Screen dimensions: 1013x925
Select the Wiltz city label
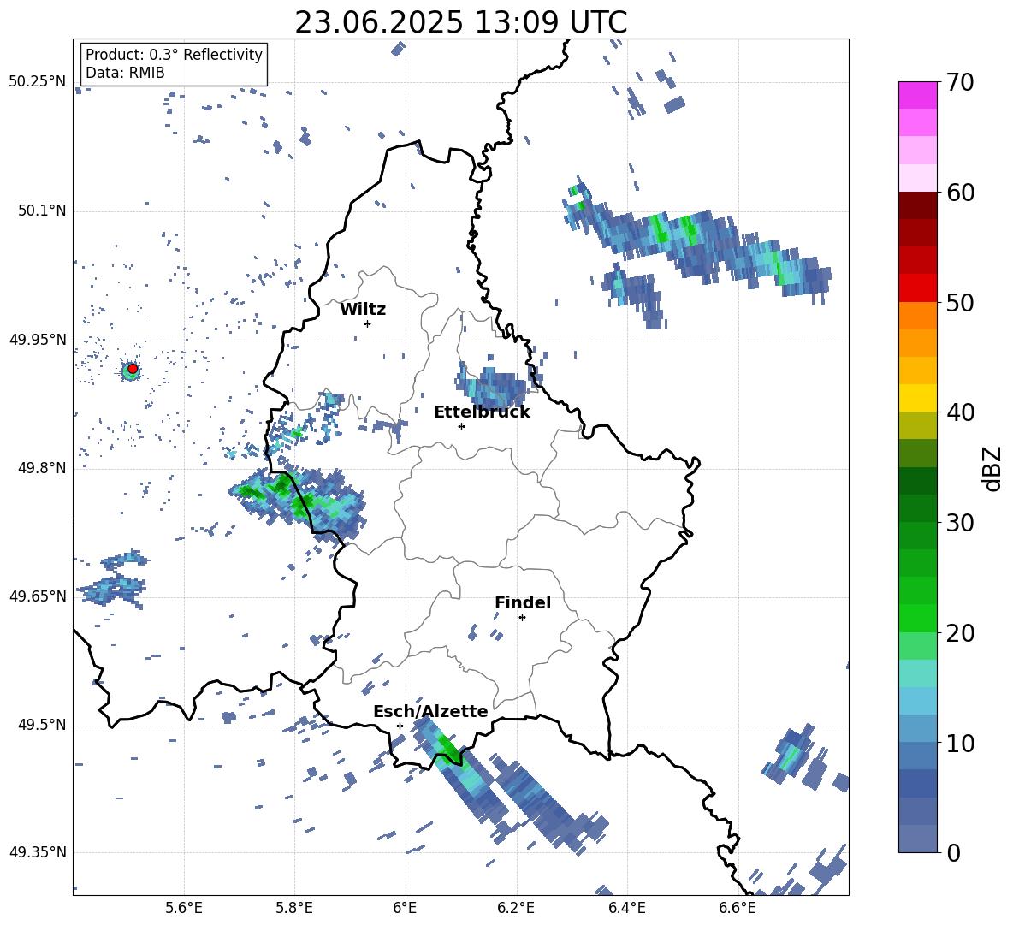[363, 310]
